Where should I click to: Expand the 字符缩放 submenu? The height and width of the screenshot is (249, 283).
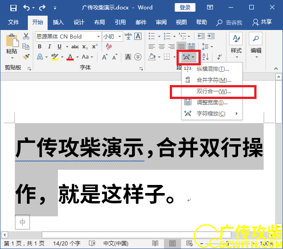(212, 114)
